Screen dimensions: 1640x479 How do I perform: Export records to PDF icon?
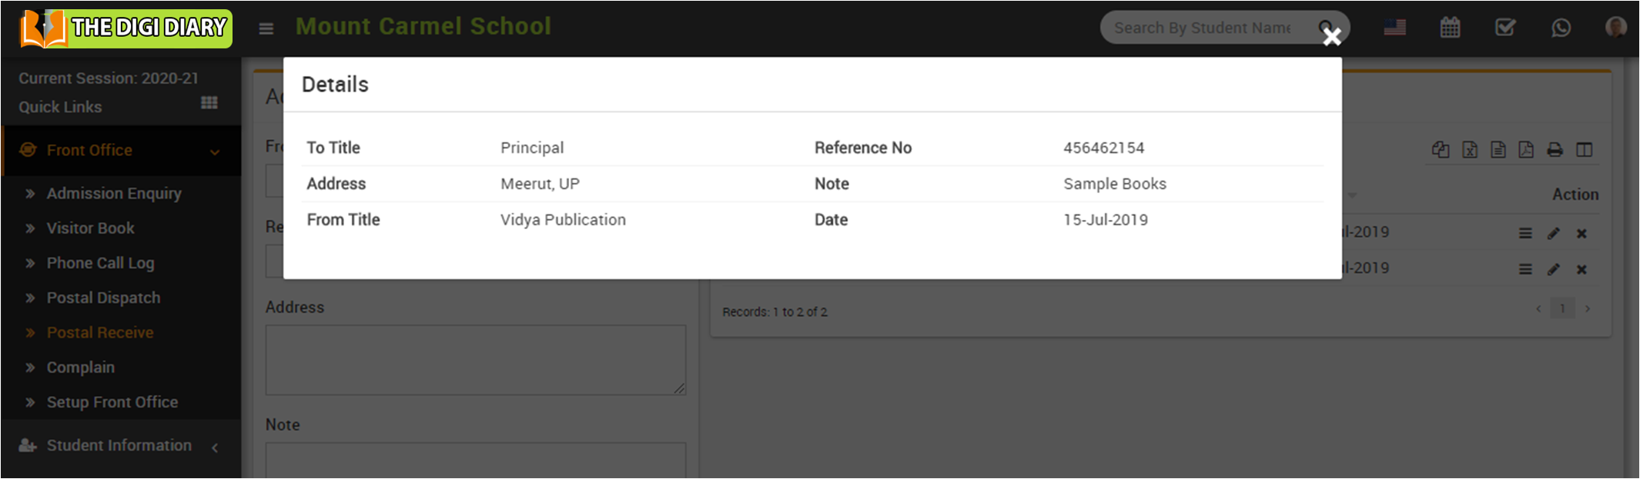click(1526, 150)
